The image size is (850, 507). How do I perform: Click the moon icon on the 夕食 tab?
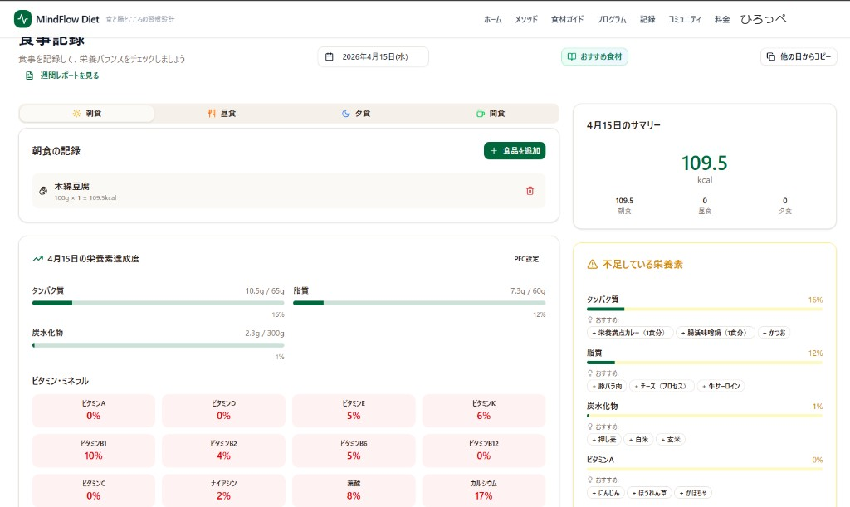point(347,113)
